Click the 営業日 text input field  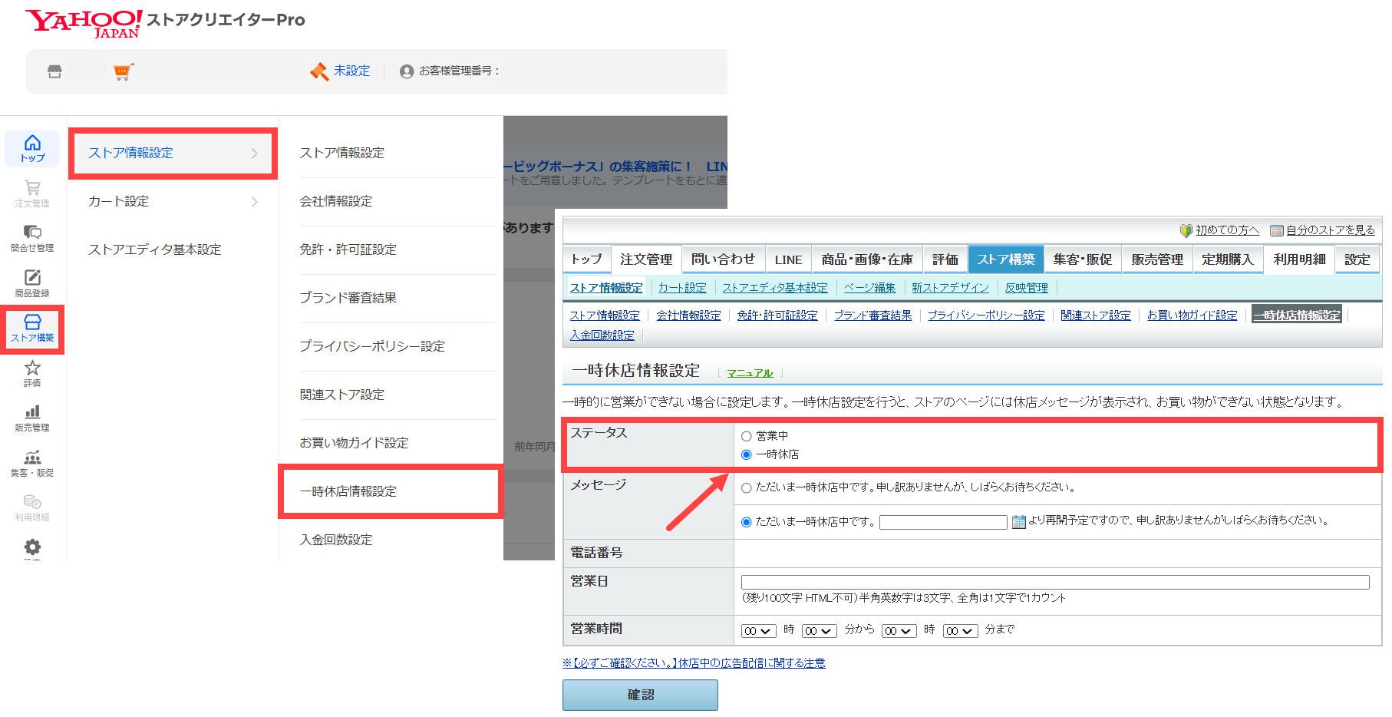tap(1054, 582)
